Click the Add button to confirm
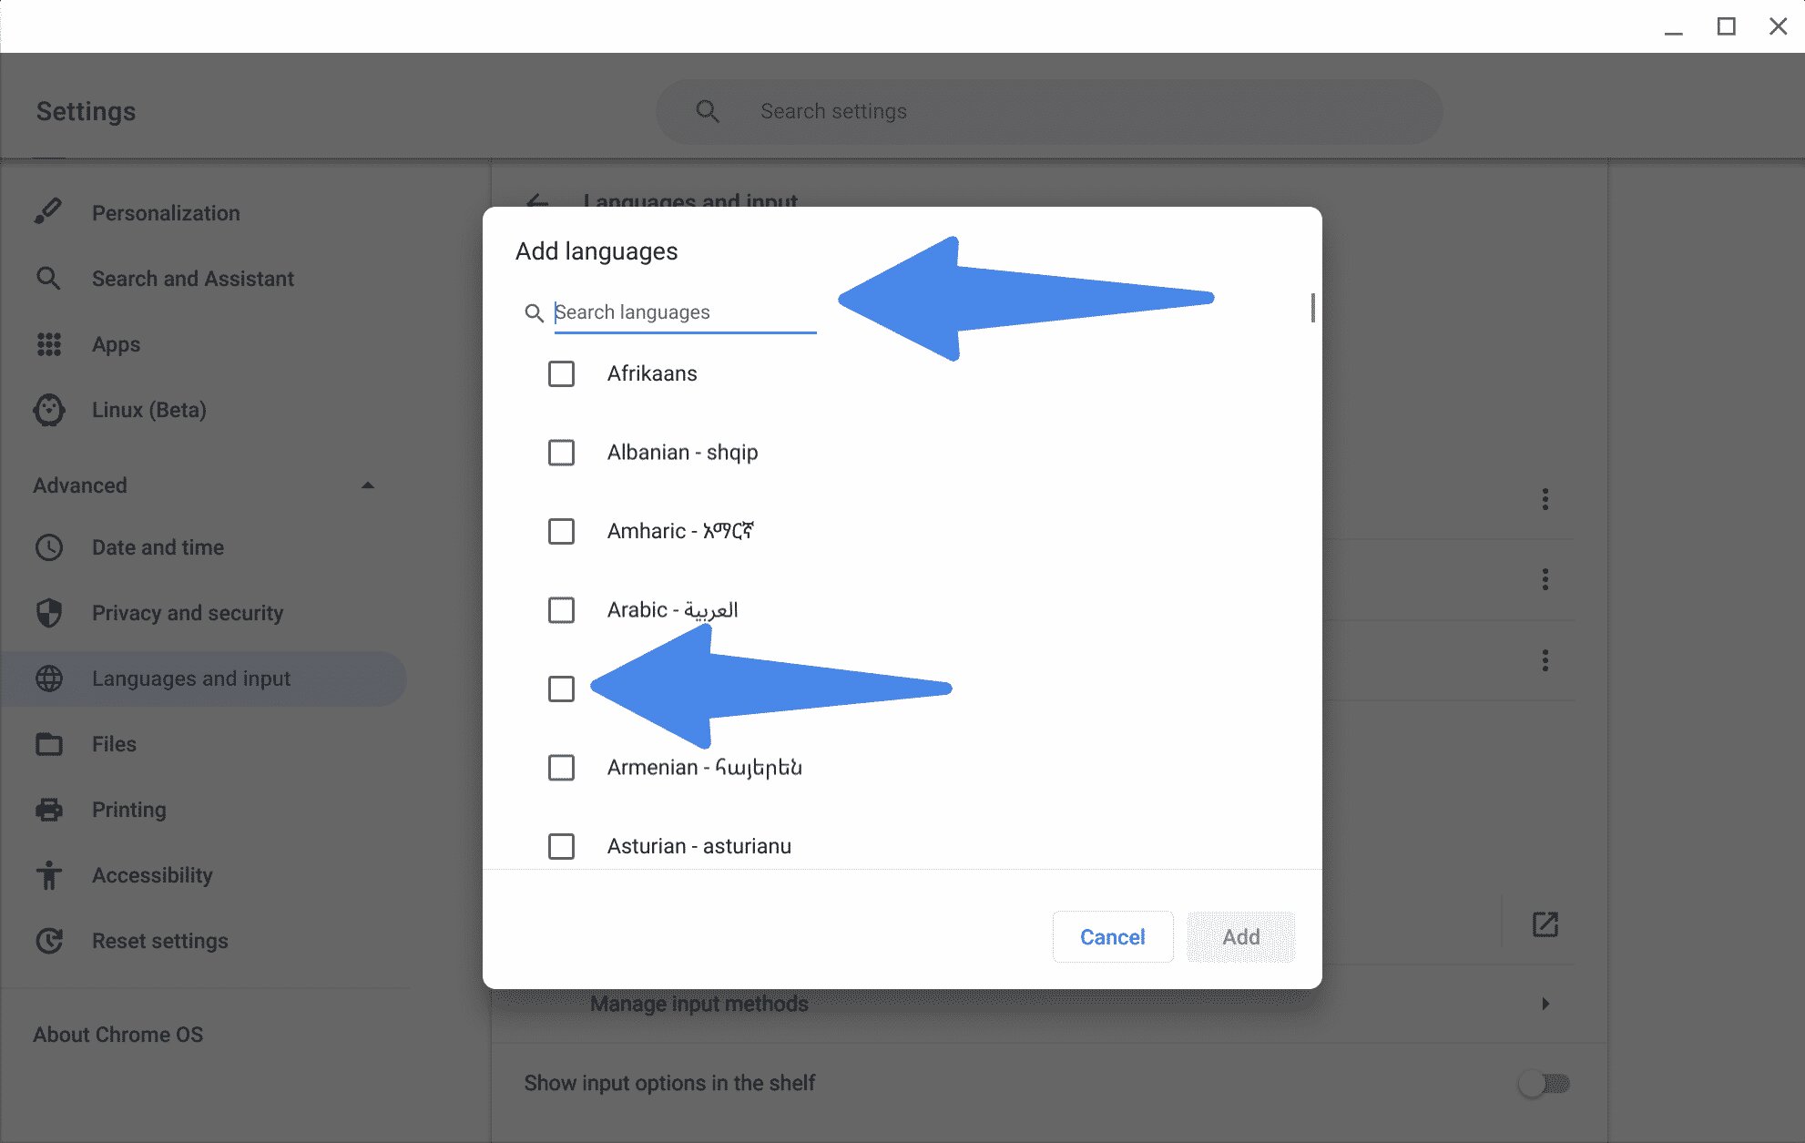Image resolution: width=1805 pixels, height=1143 pixels. point(1239,935)
